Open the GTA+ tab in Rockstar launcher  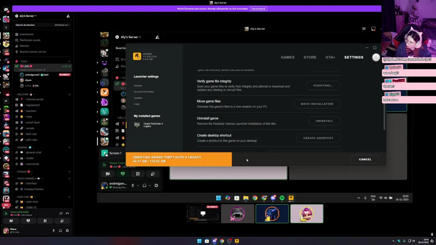point(330,57)
